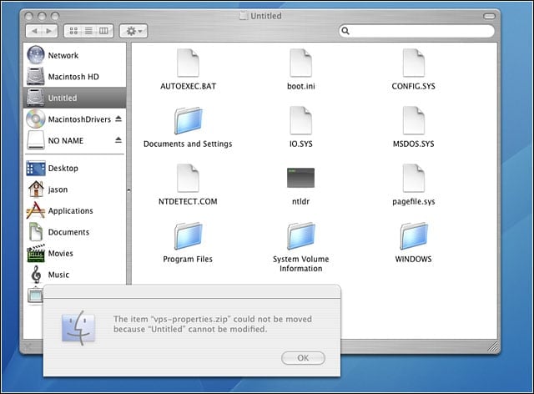Image resolution: width=534 pixels, height=394 pixels.
Task: Open the System Volume Information folder icon
Action: pos(300,236)
